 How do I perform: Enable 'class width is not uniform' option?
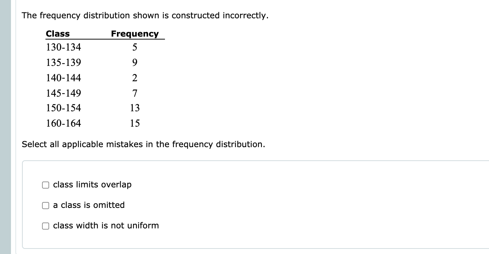pos(45,226)
